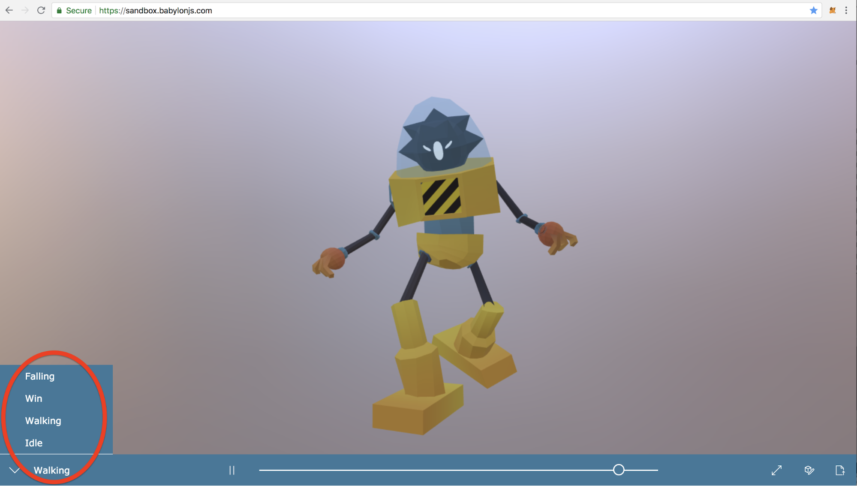Click the forward navigation arrow
This screenshot has height=486, width=857.
pos(25,10)
